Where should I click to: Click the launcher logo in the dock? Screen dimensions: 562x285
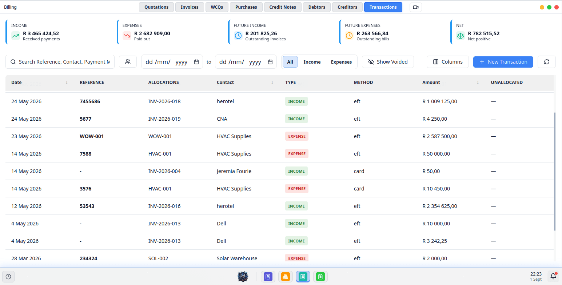(x=243, y=277)
